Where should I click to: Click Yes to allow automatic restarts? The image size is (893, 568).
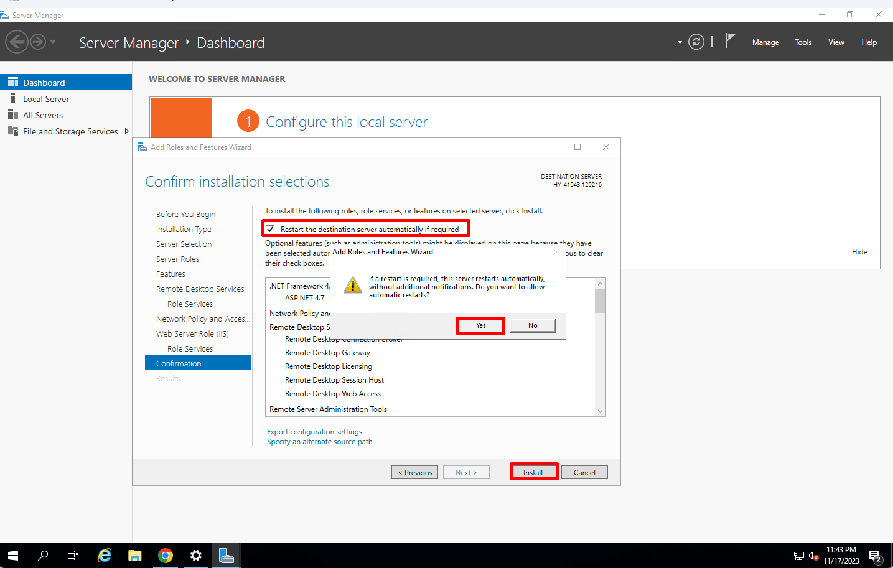click(x=480, y=325)
